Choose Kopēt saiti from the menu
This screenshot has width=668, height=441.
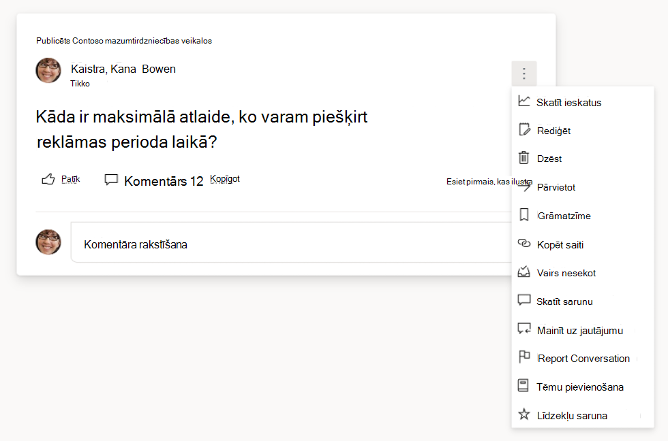[x=582, y=244]
